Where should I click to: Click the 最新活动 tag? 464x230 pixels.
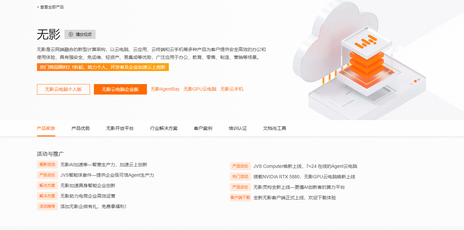pos(47,165)
